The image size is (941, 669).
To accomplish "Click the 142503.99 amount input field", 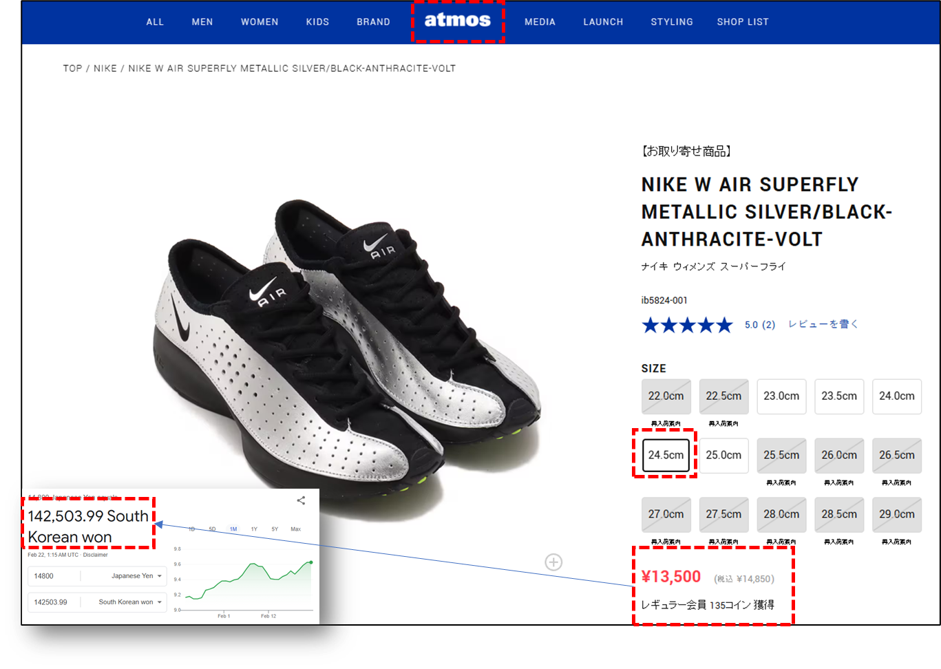I will pyautogui.click(x=54, y=602).
